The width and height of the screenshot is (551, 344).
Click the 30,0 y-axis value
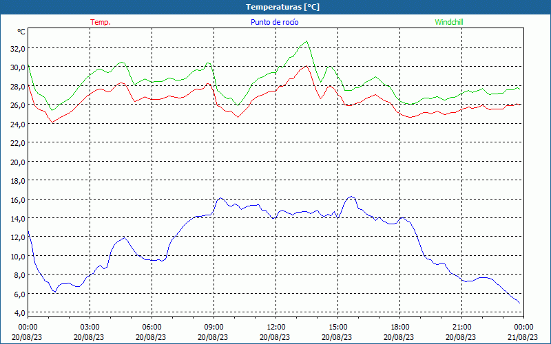click(18, 67)
